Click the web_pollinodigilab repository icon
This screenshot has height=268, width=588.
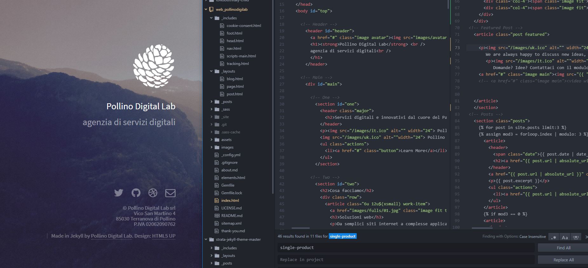pos(211,10)
